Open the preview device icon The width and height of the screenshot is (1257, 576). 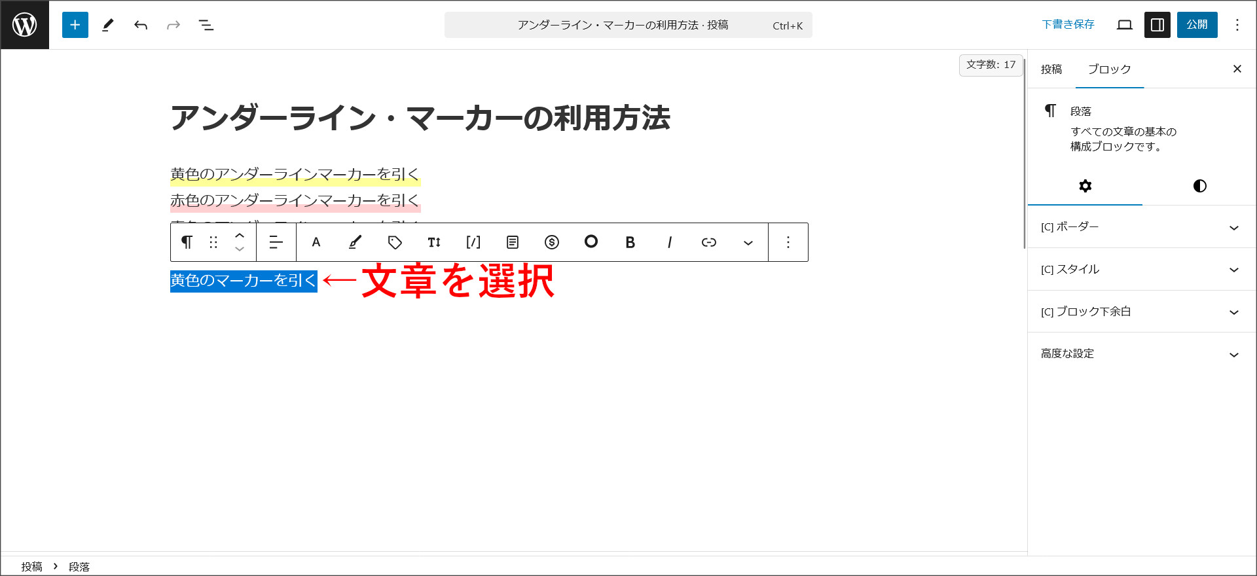[x=1125, y=25]
